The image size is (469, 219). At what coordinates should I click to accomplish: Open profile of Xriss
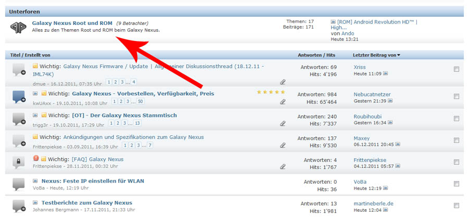(360, 67)
